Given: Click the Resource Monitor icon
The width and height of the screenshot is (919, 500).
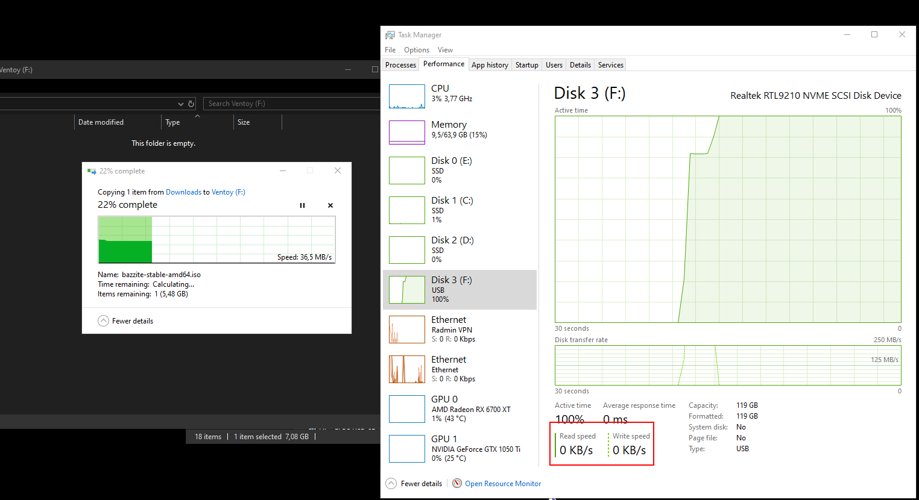Looking at the screenshot, I should (456, 483).
